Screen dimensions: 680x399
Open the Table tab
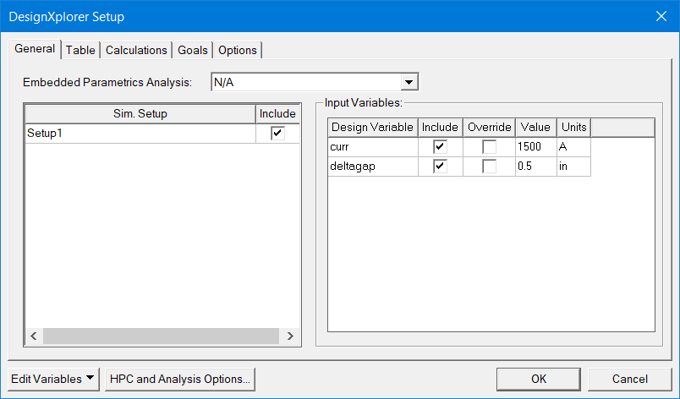point(80,50)
